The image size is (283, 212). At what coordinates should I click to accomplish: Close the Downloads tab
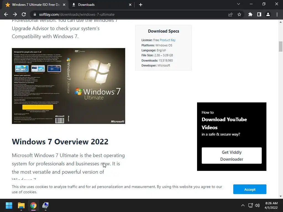coord(130,5)
